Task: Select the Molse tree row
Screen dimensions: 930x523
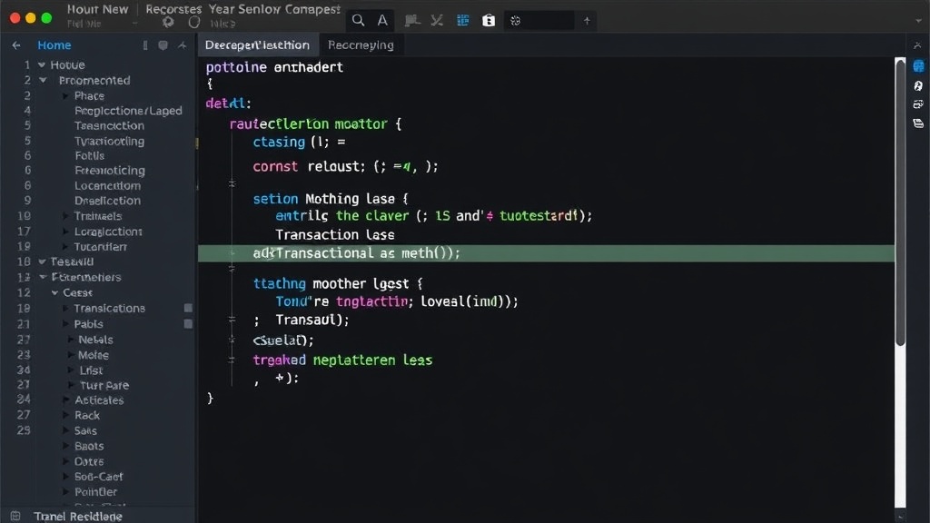Action: click(x=94, y=355)
